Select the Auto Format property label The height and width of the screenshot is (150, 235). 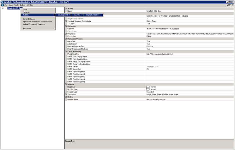[x=72, y=44]
